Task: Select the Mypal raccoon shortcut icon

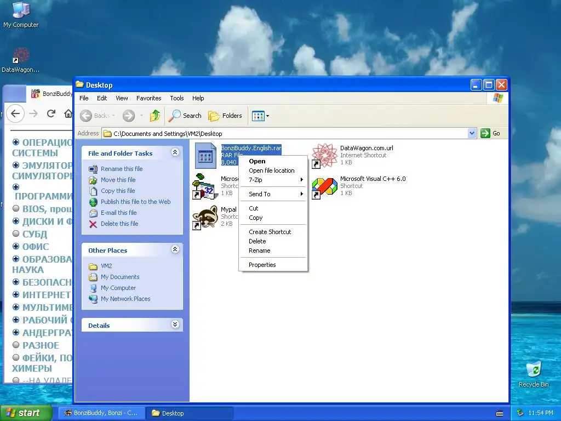Action: coord(205,217)
